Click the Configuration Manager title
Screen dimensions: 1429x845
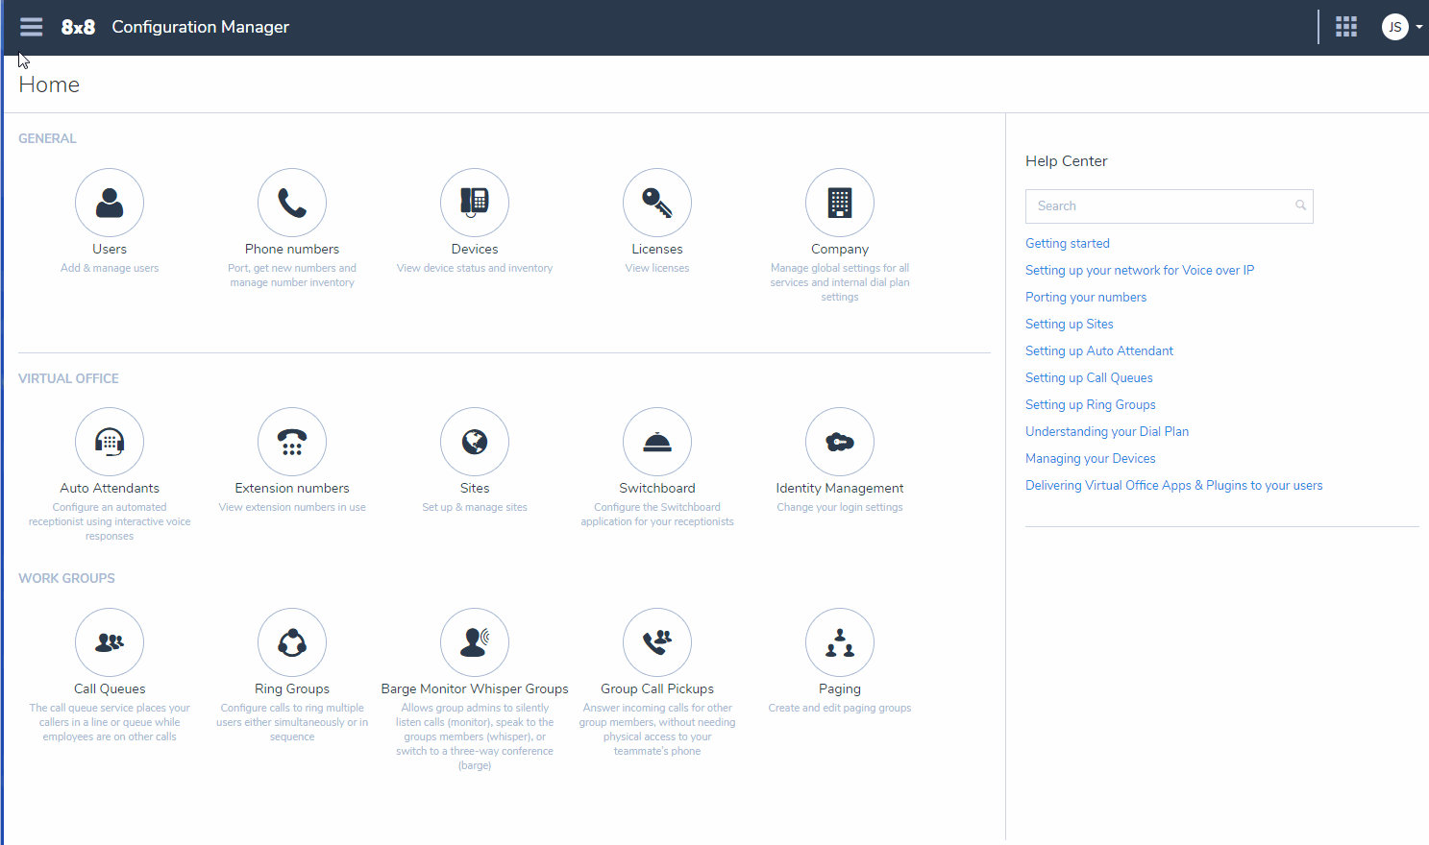point(201,27)
